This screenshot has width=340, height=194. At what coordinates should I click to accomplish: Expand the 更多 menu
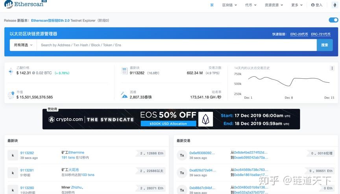point(297,5)
